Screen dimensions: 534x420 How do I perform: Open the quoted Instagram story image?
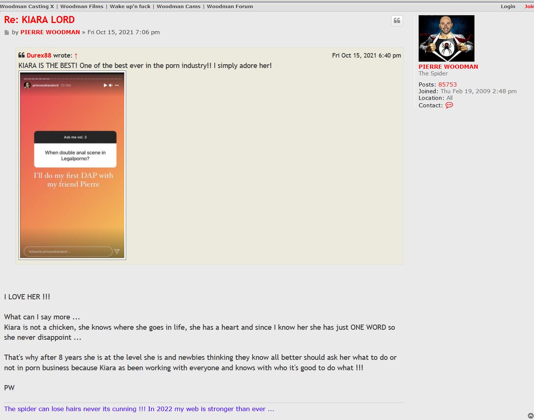pos(72,165)
